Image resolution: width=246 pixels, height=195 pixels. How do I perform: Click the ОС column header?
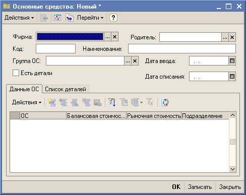coord(43,116)
